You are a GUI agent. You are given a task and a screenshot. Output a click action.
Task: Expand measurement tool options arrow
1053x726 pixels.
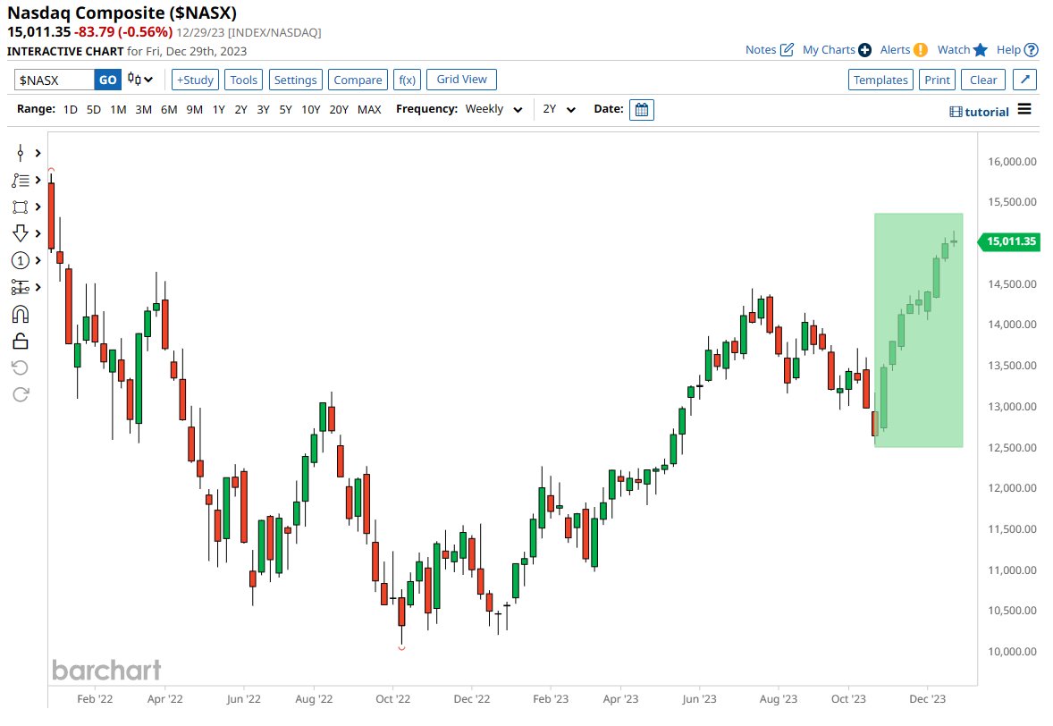tap(38, 287)
